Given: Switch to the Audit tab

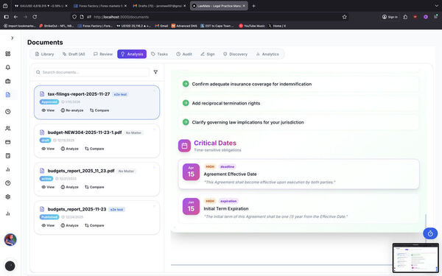Looking at the screenshot, I should click(x=184, y=54).
